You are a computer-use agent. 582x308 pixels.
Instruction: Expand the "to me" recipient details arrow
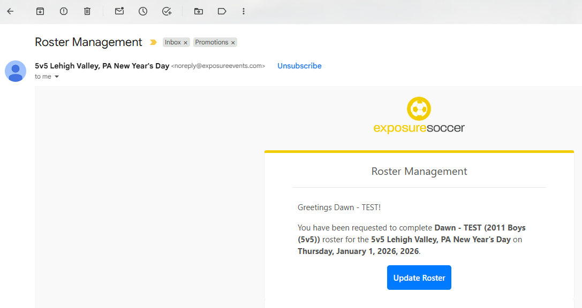[x=57, y=77]
